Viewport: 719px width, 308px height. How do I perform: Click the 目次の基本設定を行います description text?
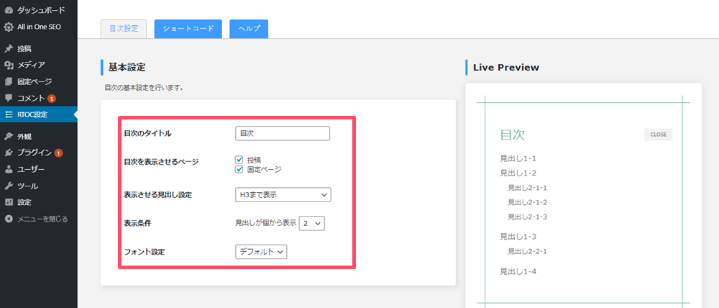pyautogui.click(x=144, y=87)
